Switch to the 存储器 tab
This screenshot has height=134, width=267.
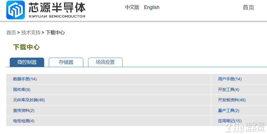[66, 62]
